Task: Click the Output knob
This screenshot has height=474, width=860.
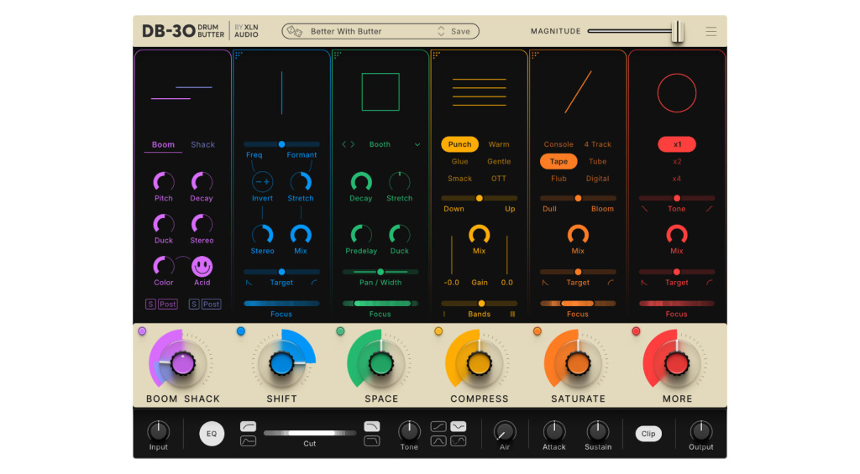Action: pos(701,431)
